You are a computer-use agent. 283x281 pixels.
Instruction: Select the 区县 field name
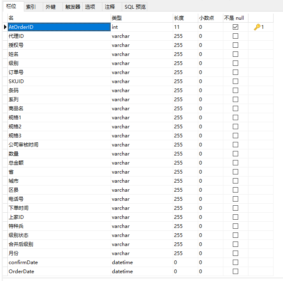tap(59, 190)
